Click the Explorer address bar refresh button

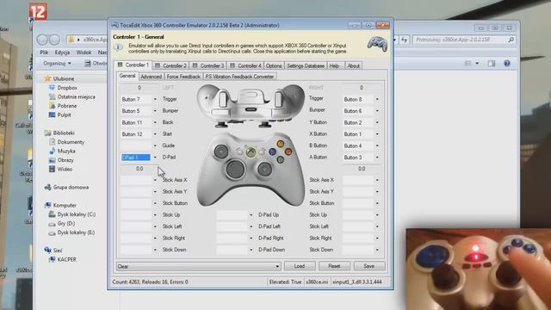pyautogui.click(x=404, y=40)
